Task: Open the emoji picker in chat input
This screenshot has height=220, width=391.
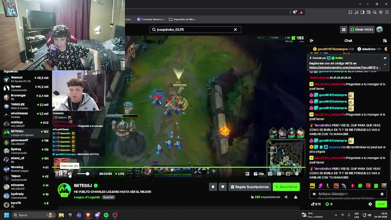Action: tap(382, 194)
